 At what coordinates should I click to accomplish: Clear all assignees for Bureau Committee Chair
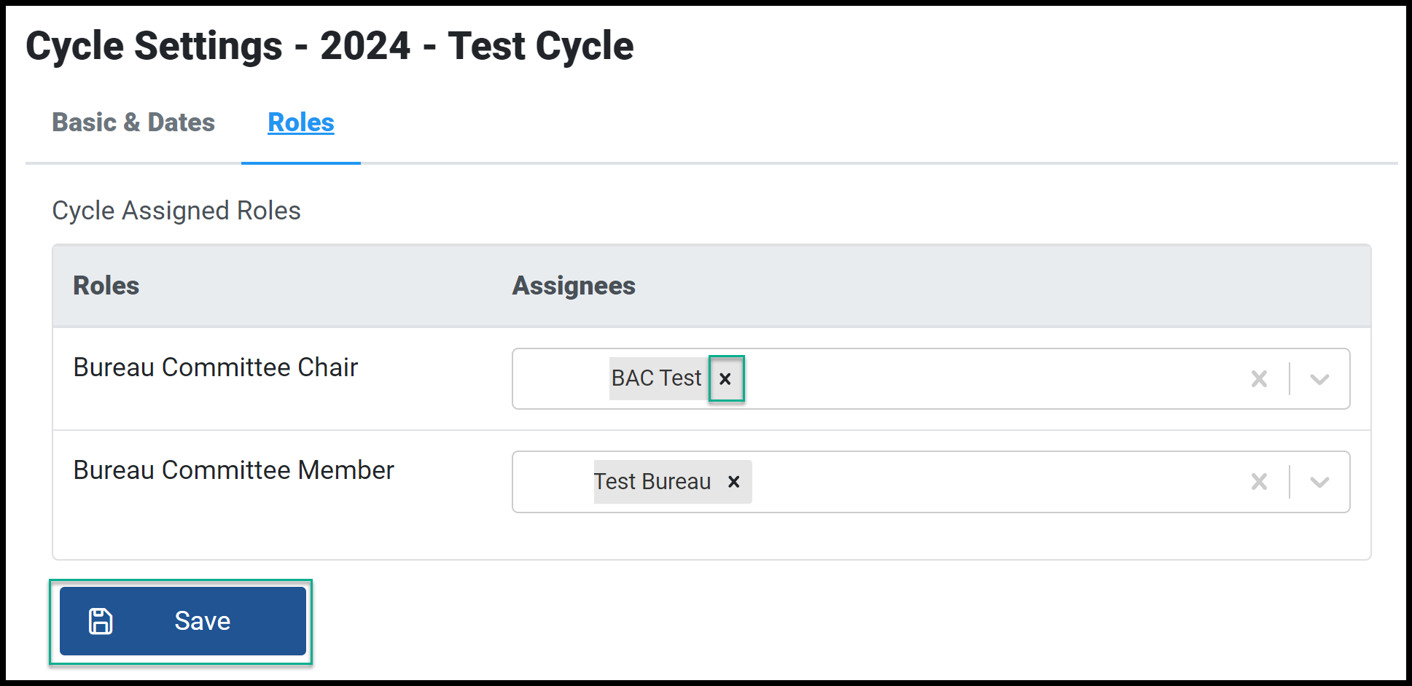tap(1259, 379)
